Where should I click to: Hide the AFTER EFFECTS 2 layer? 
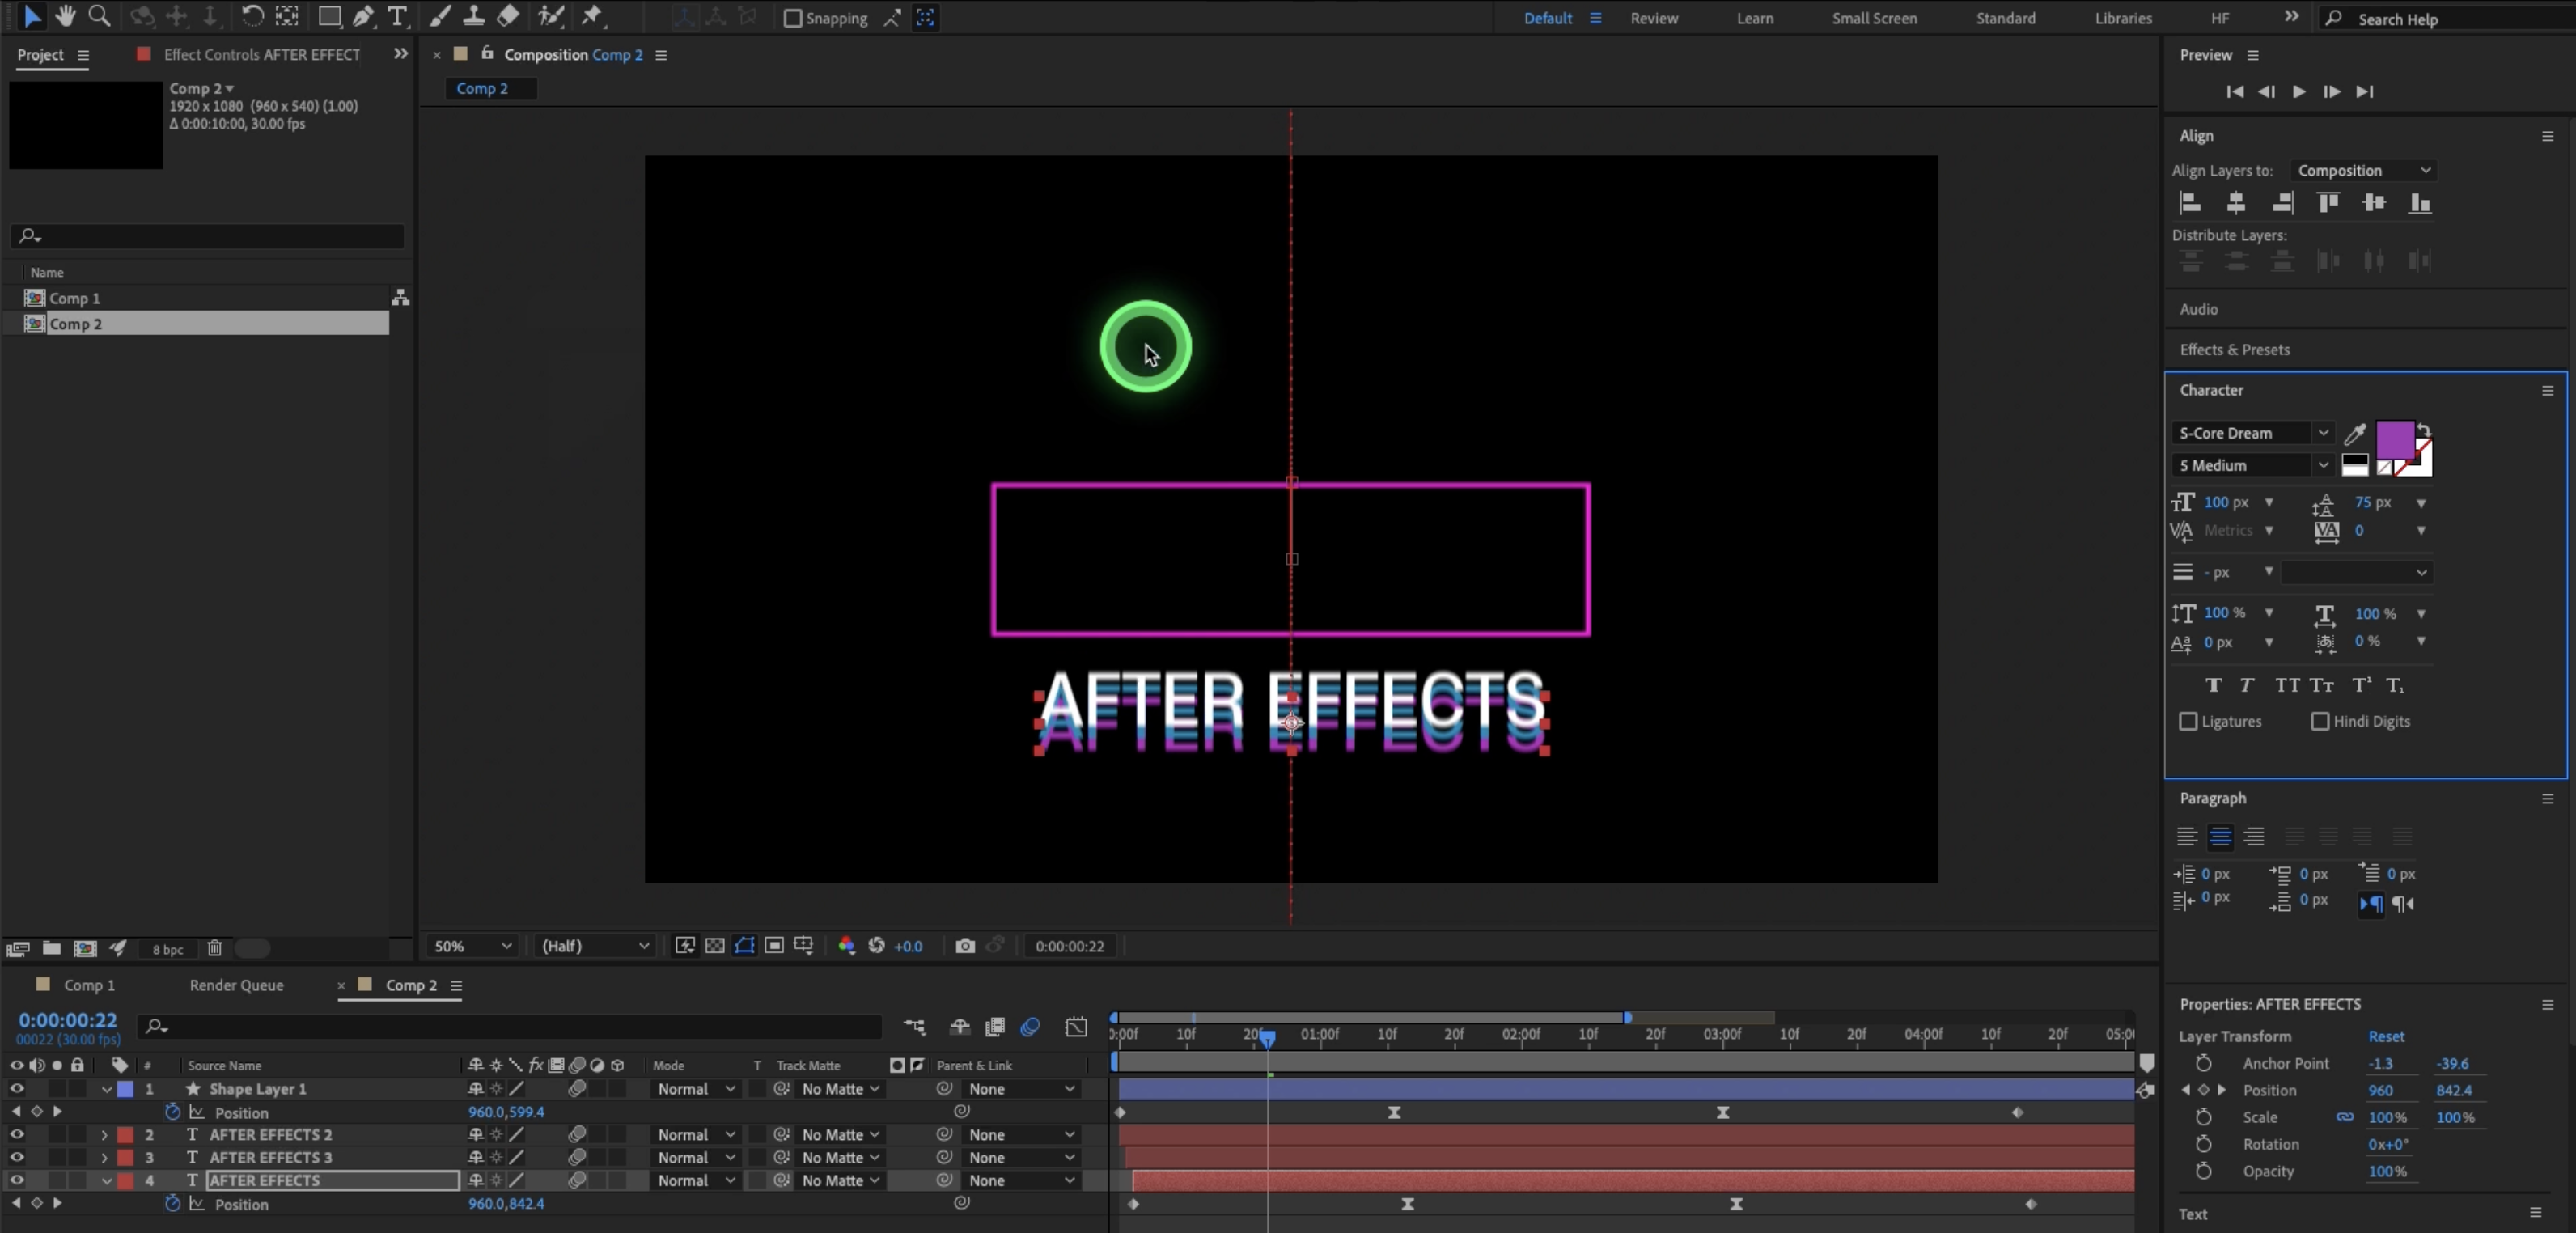pyautogui.click(x=16, y=1134)
